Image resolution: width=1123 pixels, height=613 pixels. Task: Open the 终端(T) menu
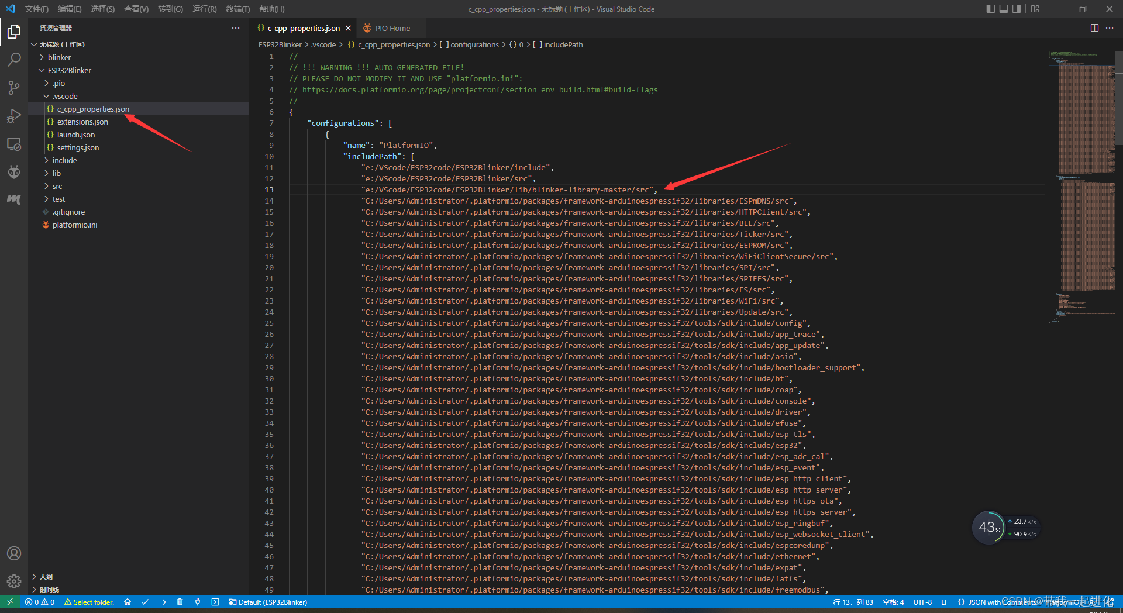tap(238, 9)
